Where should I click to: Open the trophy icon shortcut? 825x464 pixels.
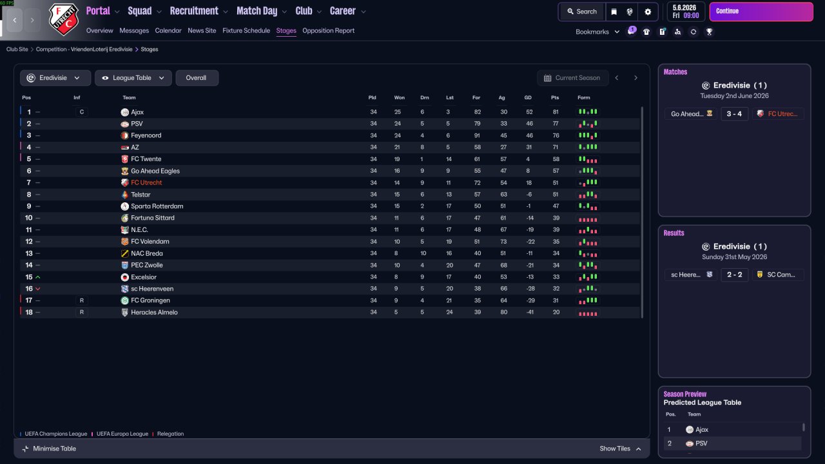[x=709, y=32]
